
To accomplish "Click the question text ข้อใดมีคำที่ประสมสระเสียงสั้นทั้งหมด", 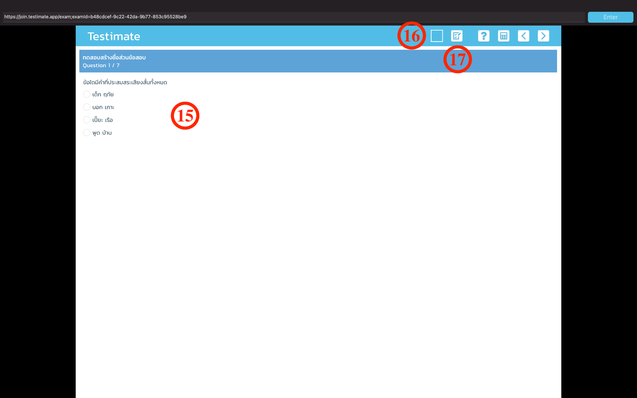I will pos(125,82).
